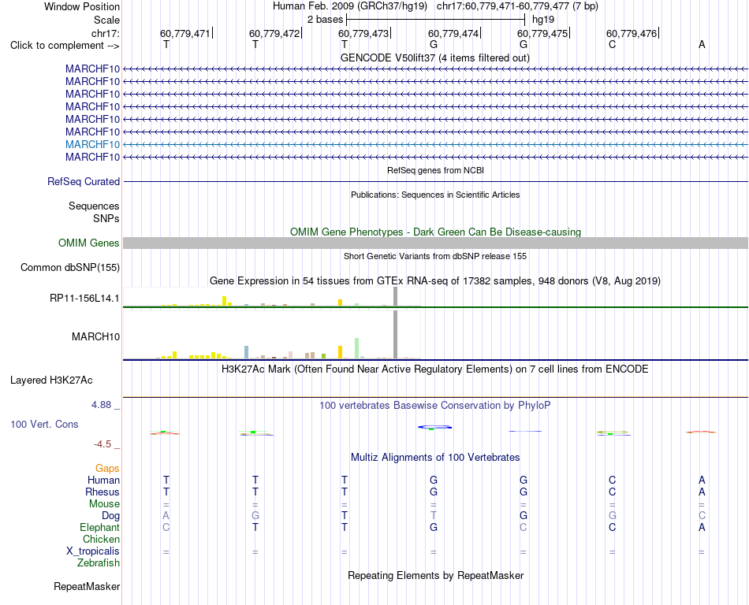Click the "Human" alignment row label
This screenshot has width=749, height=605.
pos(103,481)
